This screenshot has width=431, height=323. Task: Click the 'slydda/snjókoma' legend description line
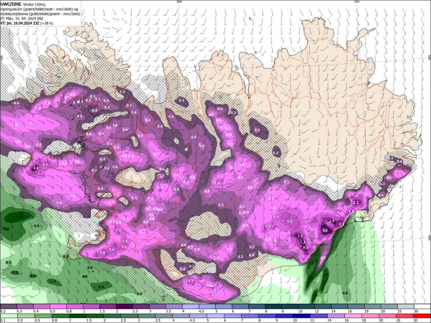click(40, 14)
